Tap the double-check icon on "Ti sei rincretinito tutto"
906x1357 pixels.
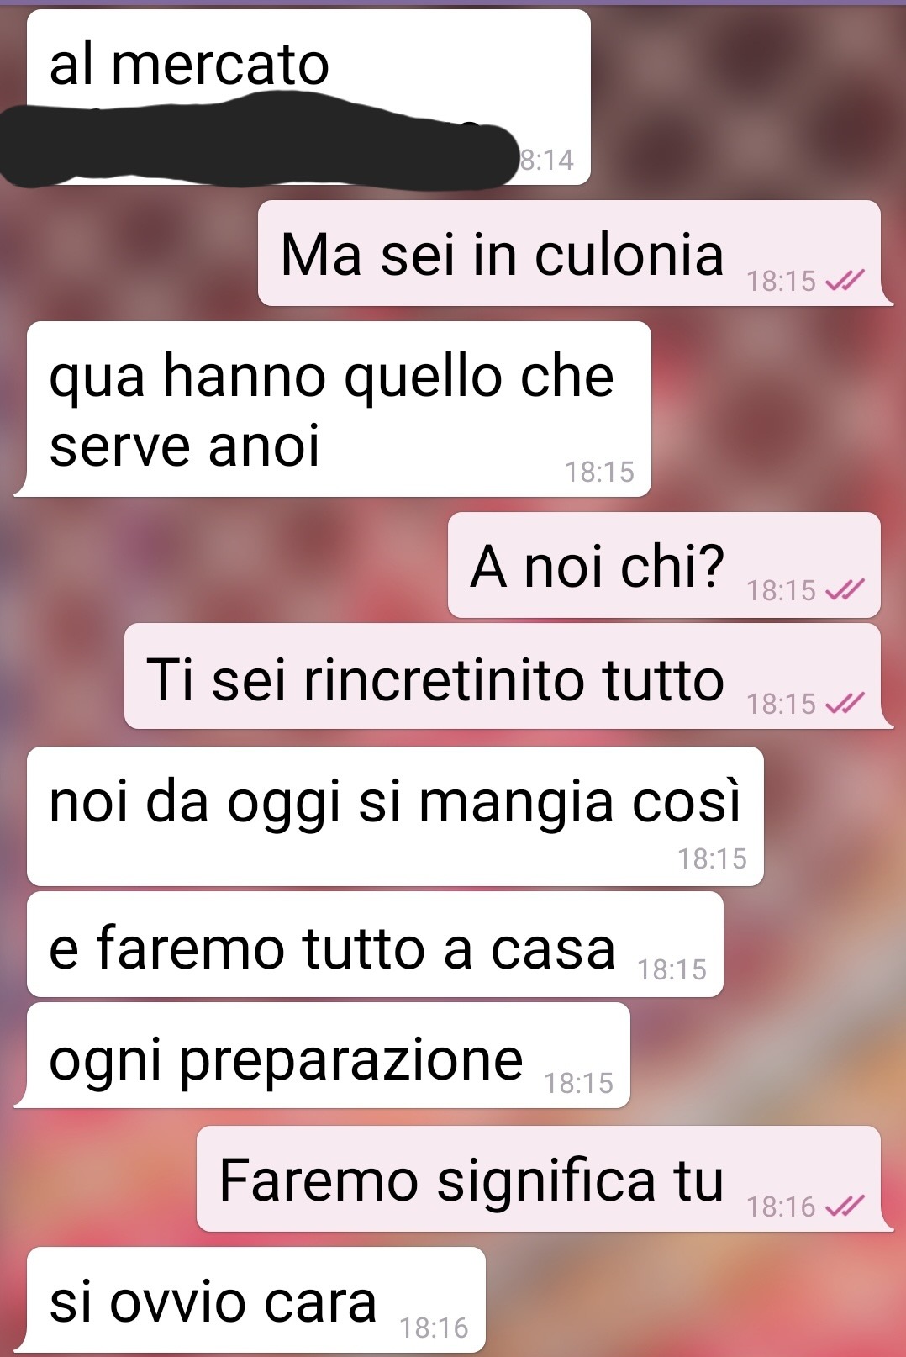[845, 703]
